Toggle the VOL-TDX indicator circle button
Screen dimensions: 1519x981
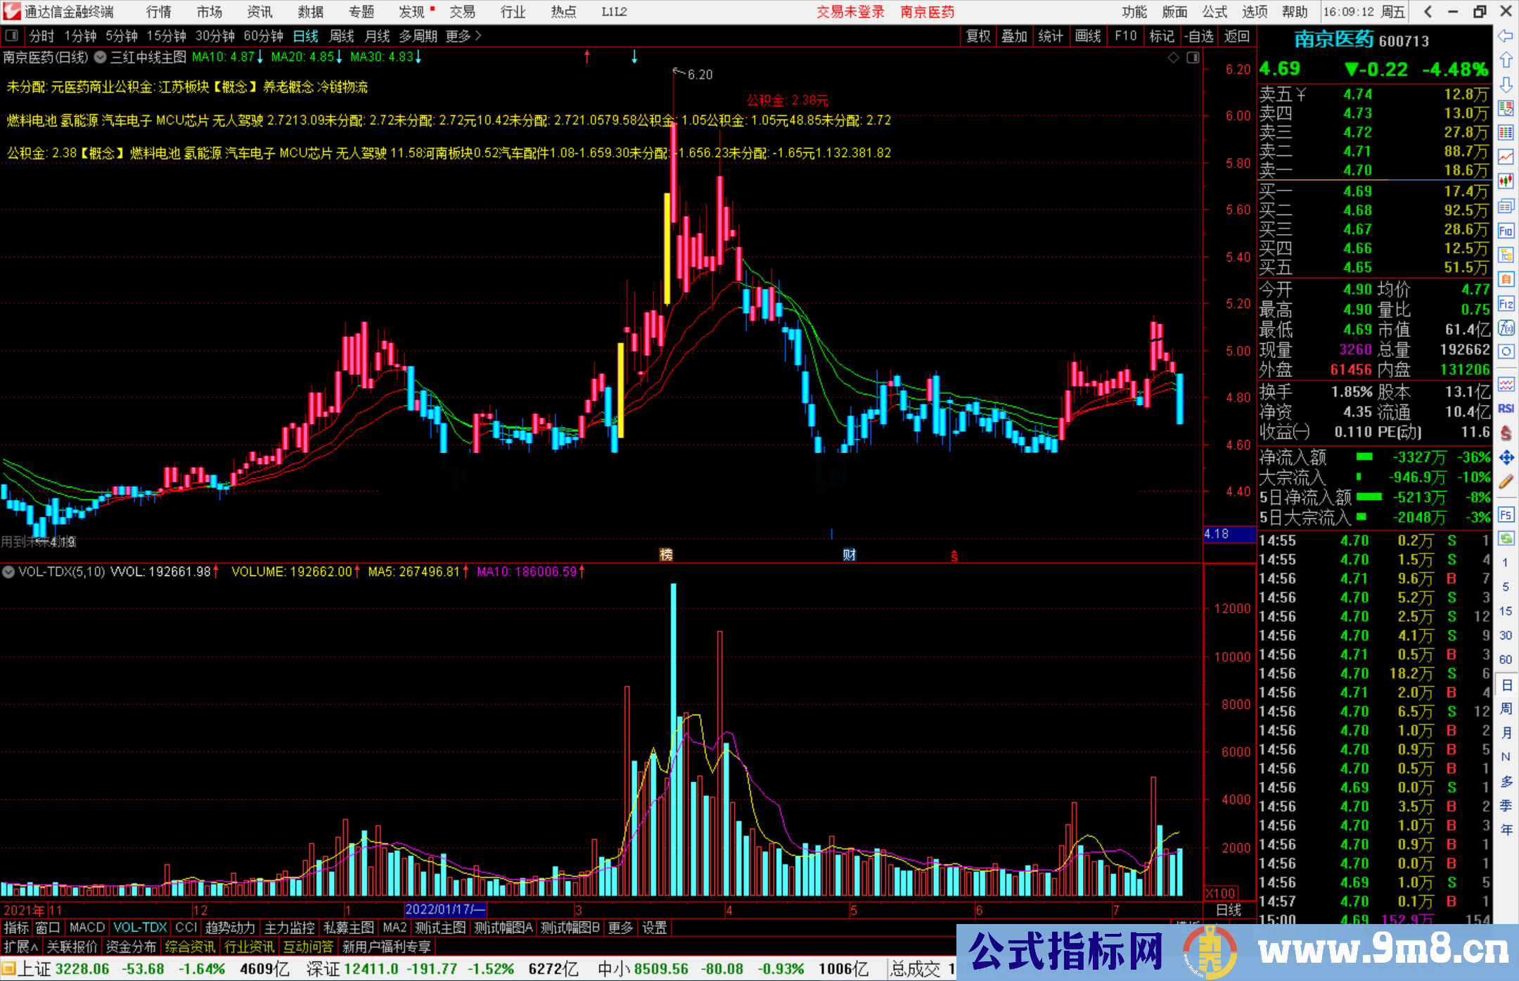coord(8,572)
